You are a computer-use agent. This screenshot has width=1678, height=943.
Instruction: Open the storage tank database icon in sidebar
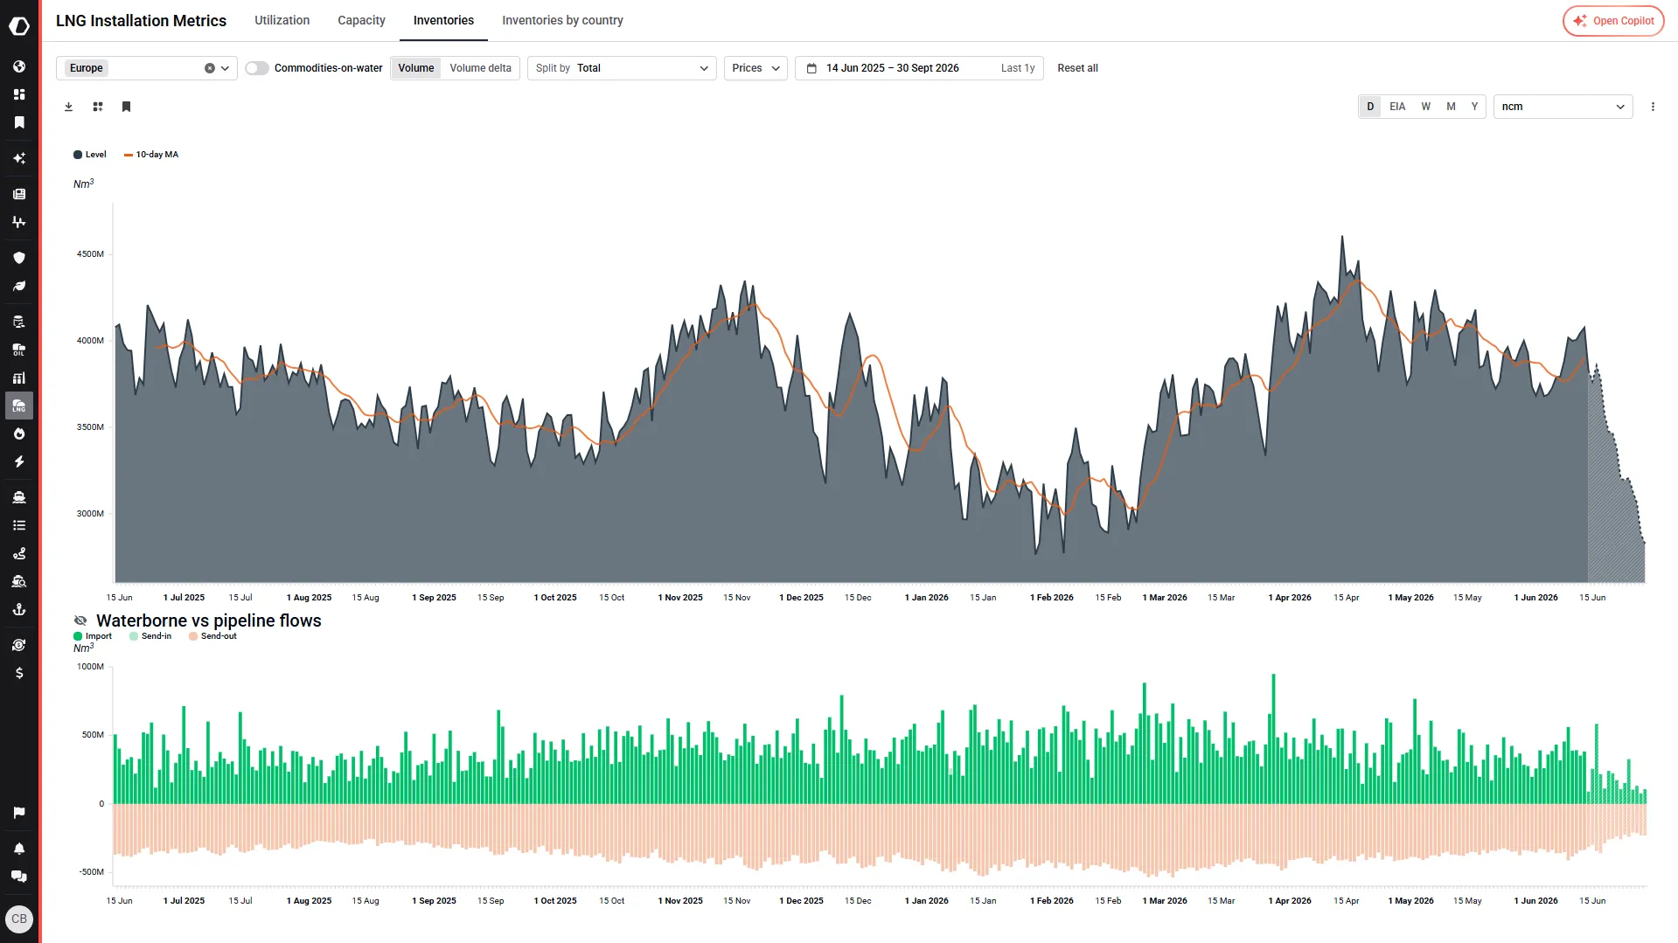pyautogui.click(x=19, y=322)
